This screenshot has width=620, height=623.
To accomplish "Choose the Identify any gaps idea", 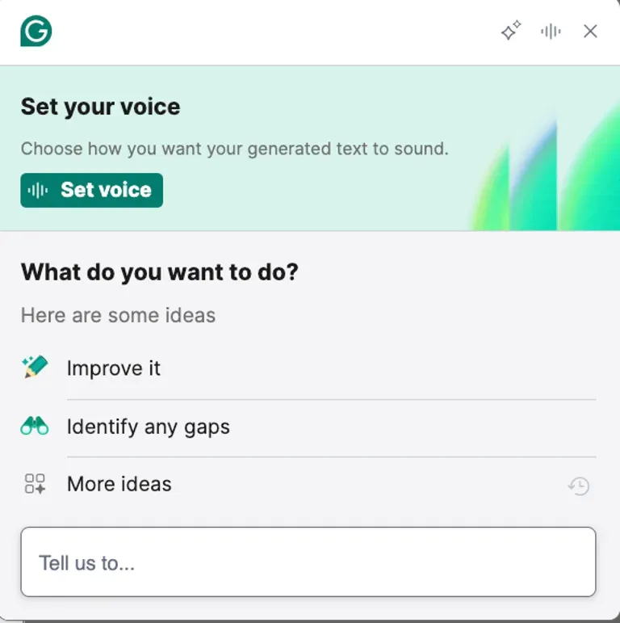I will click(149, 427).
